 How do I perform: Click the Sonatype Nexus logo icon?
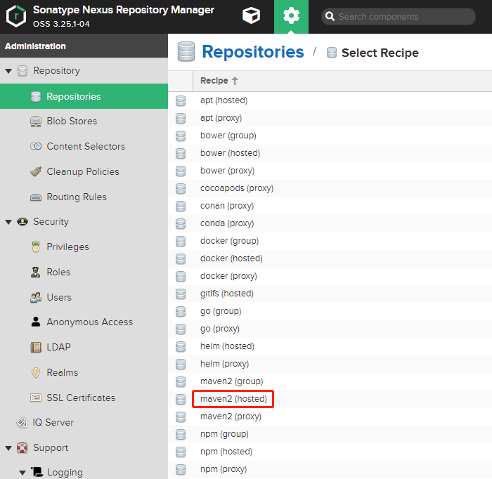coord(16,16)
